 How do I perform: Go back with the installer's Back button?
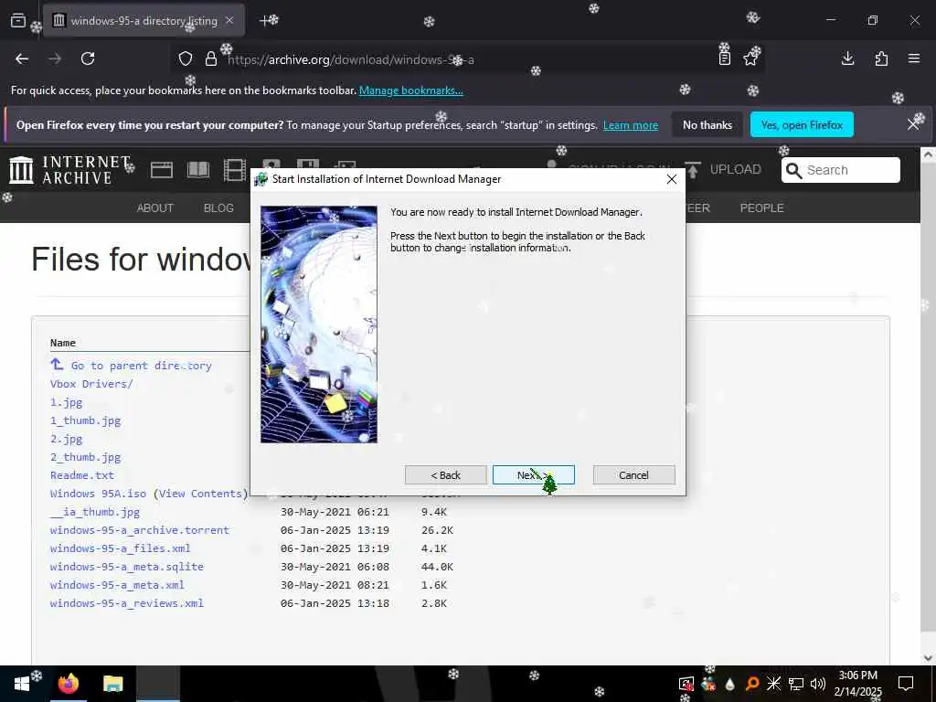[x=445, y=475]
